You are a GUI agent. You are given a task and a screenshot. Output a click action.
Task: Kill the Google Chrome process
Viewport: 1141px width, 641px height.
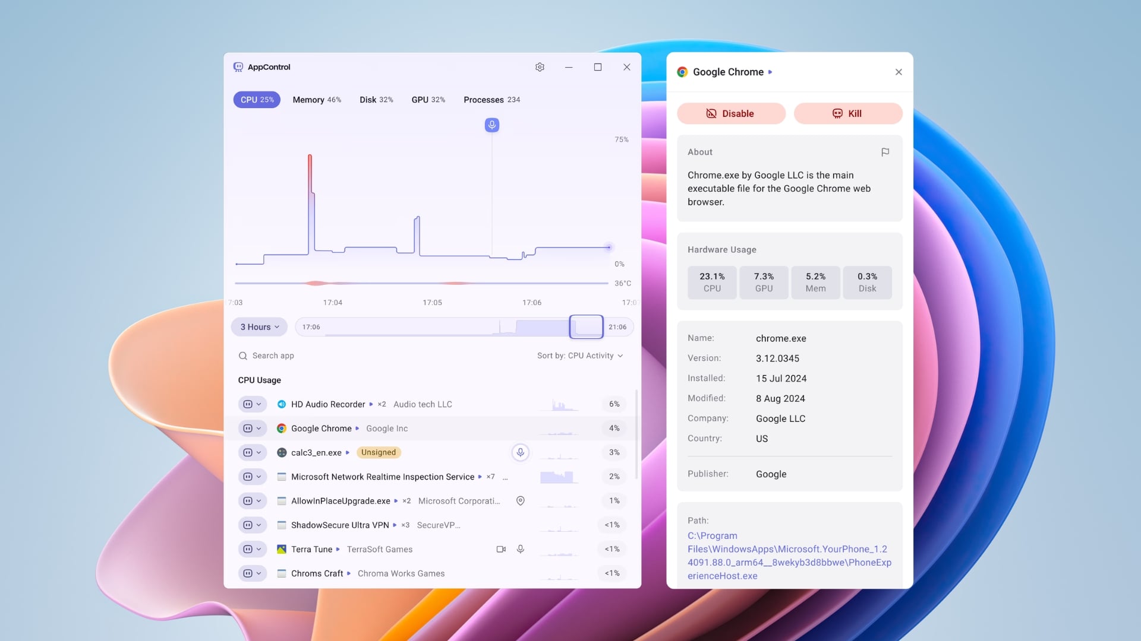[x=848, y=113]
